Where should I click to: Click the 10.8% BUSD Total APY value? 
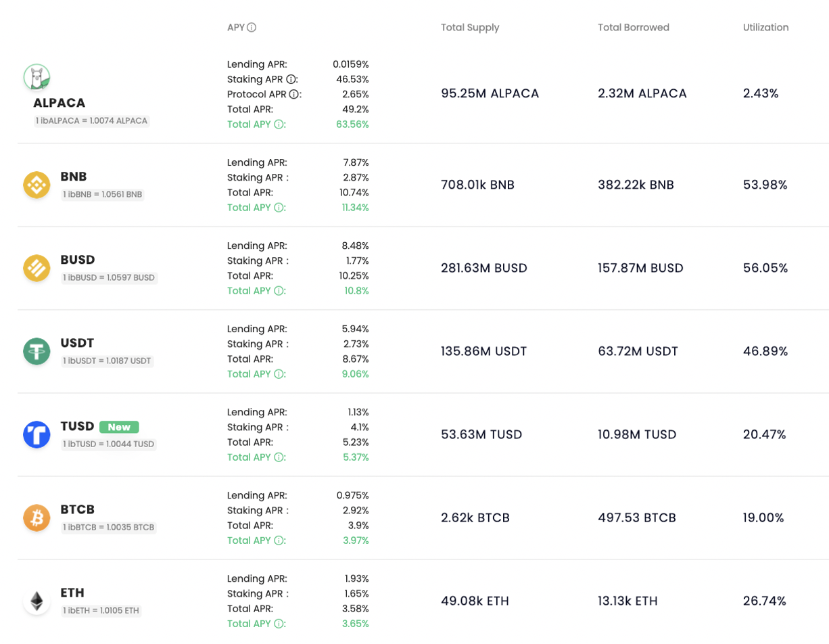coord(357,291)
